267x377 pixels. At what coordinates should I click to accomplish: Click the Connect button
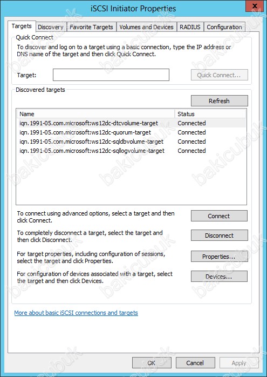[219, 216]
